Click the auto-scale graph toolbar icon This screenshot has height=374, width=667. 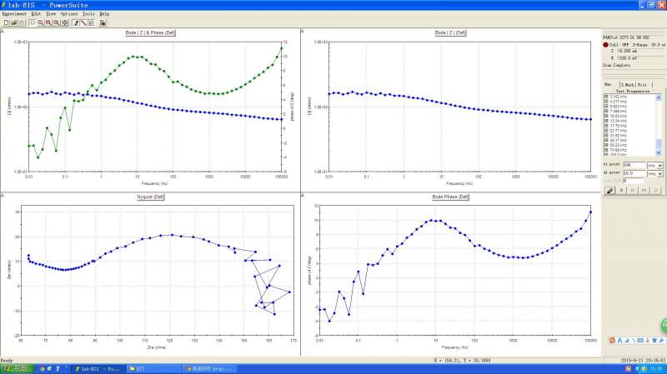coord(65,22)
